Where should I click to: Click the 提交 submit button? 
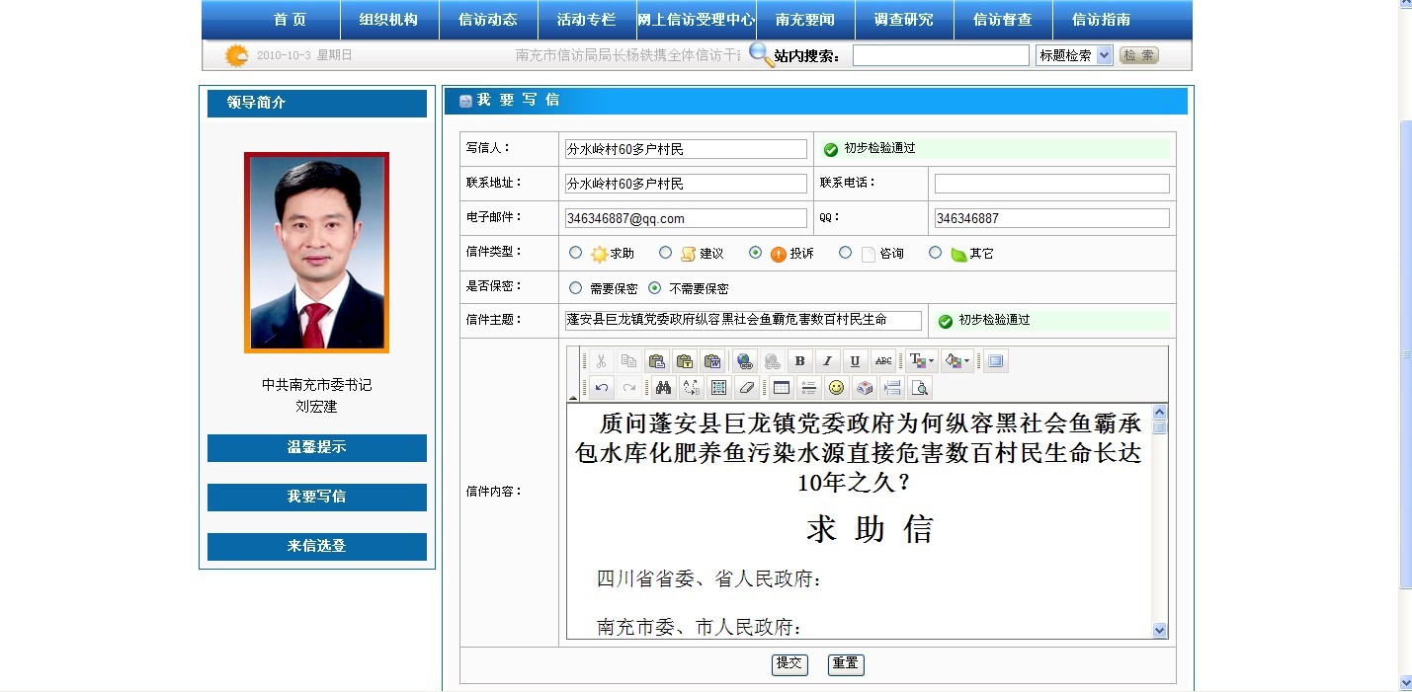789,663
